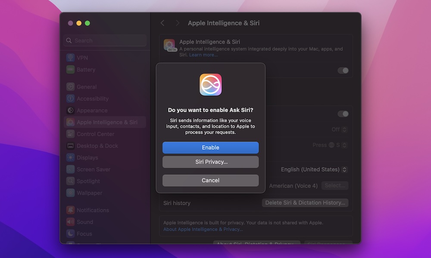
Task: Click the VPN icon in sidebar
Action: pyautogui.click(x=70, y=58)
